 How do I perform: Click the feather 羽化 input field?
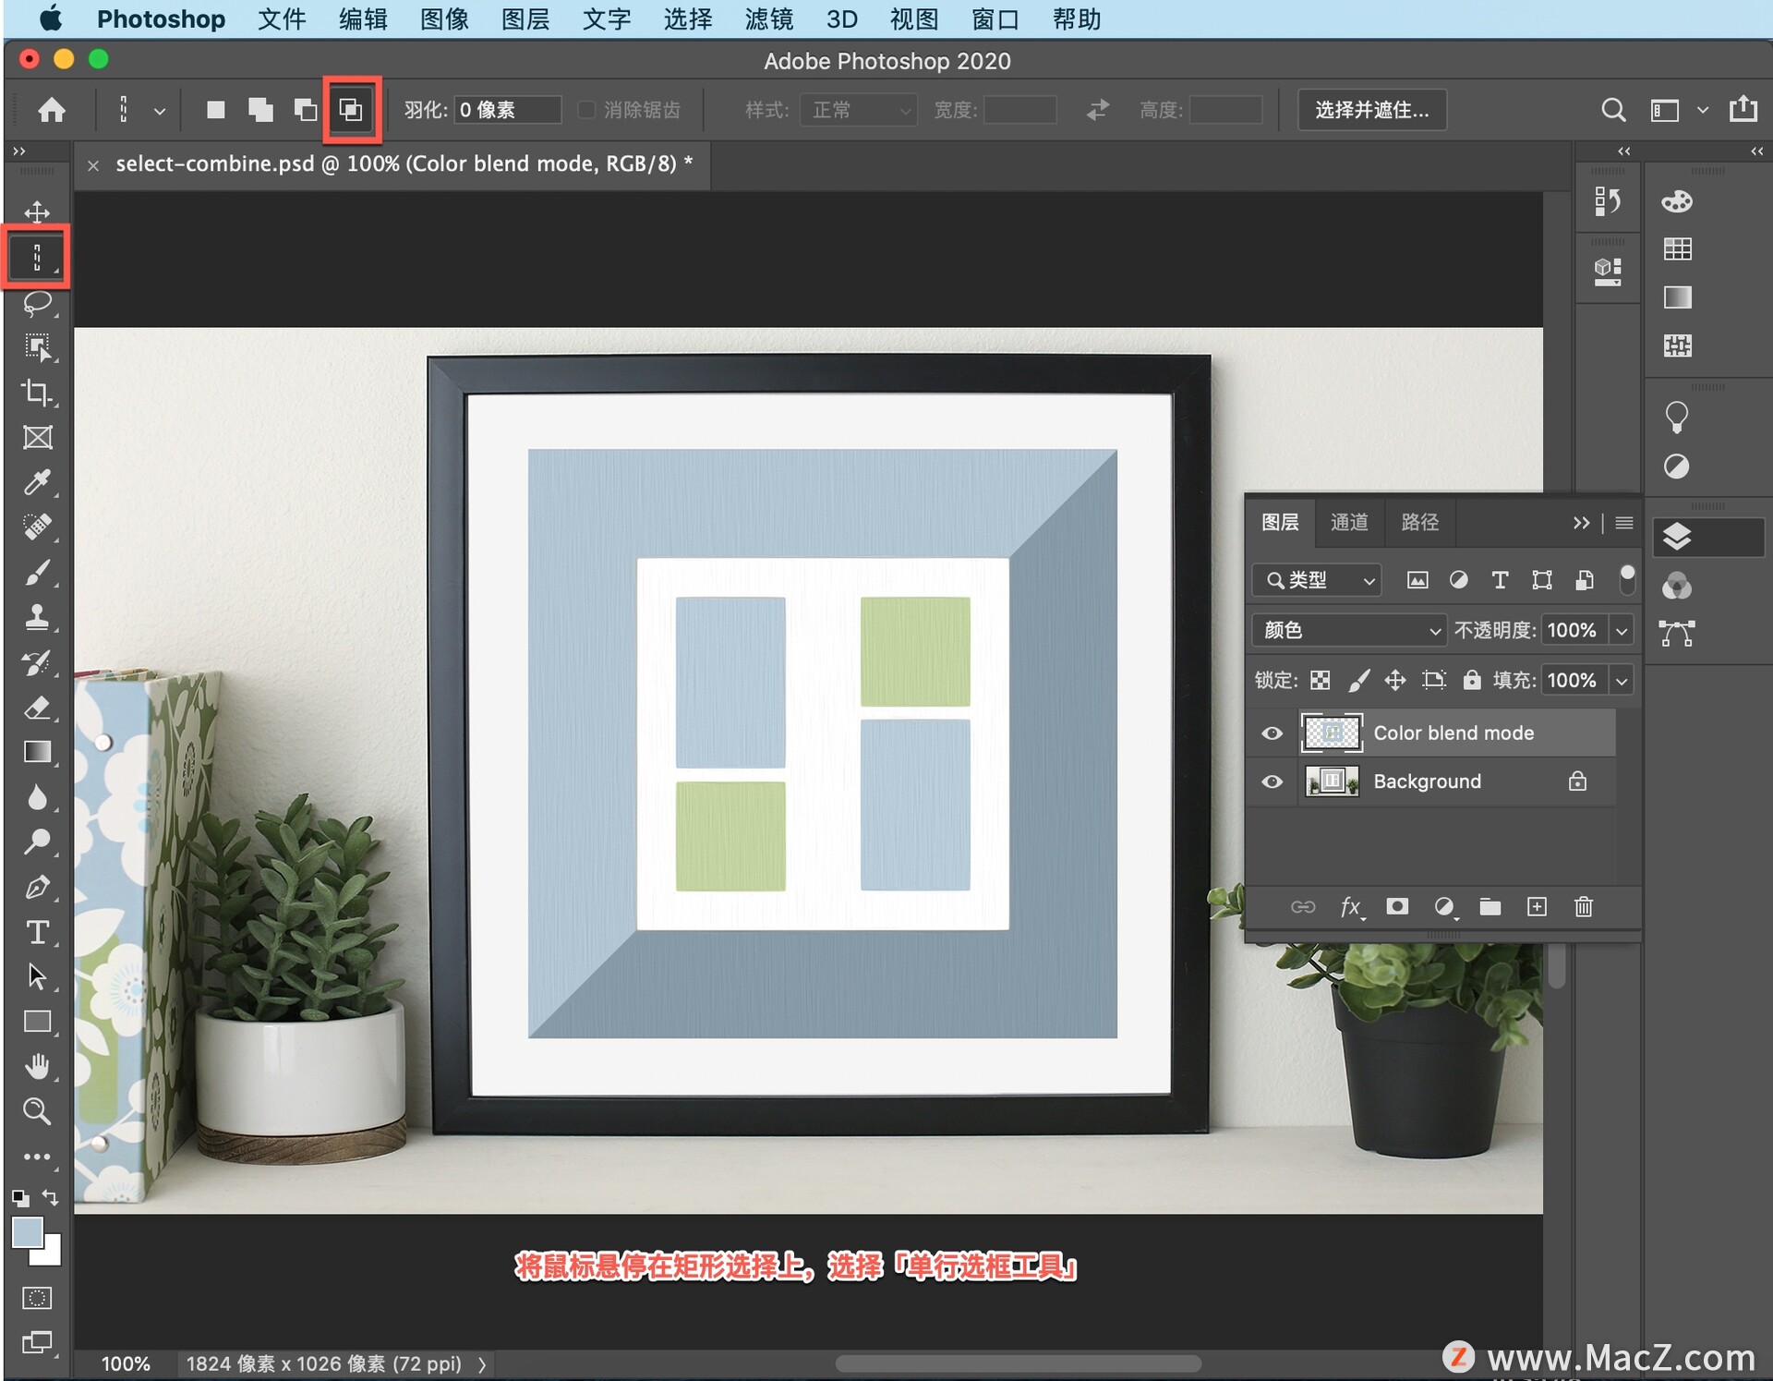(x=508, y=110)
